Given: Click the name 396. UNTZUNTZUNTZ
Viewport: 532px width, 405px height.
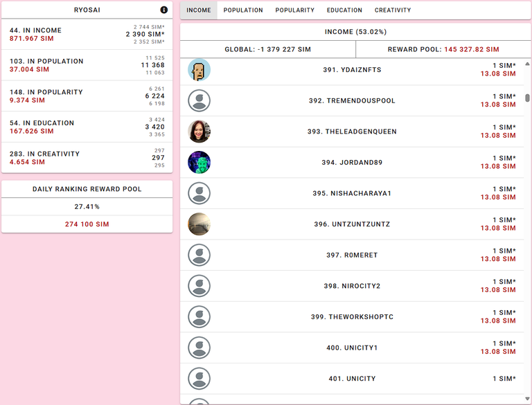Looking at the screenshot, I should click(352, 224).
